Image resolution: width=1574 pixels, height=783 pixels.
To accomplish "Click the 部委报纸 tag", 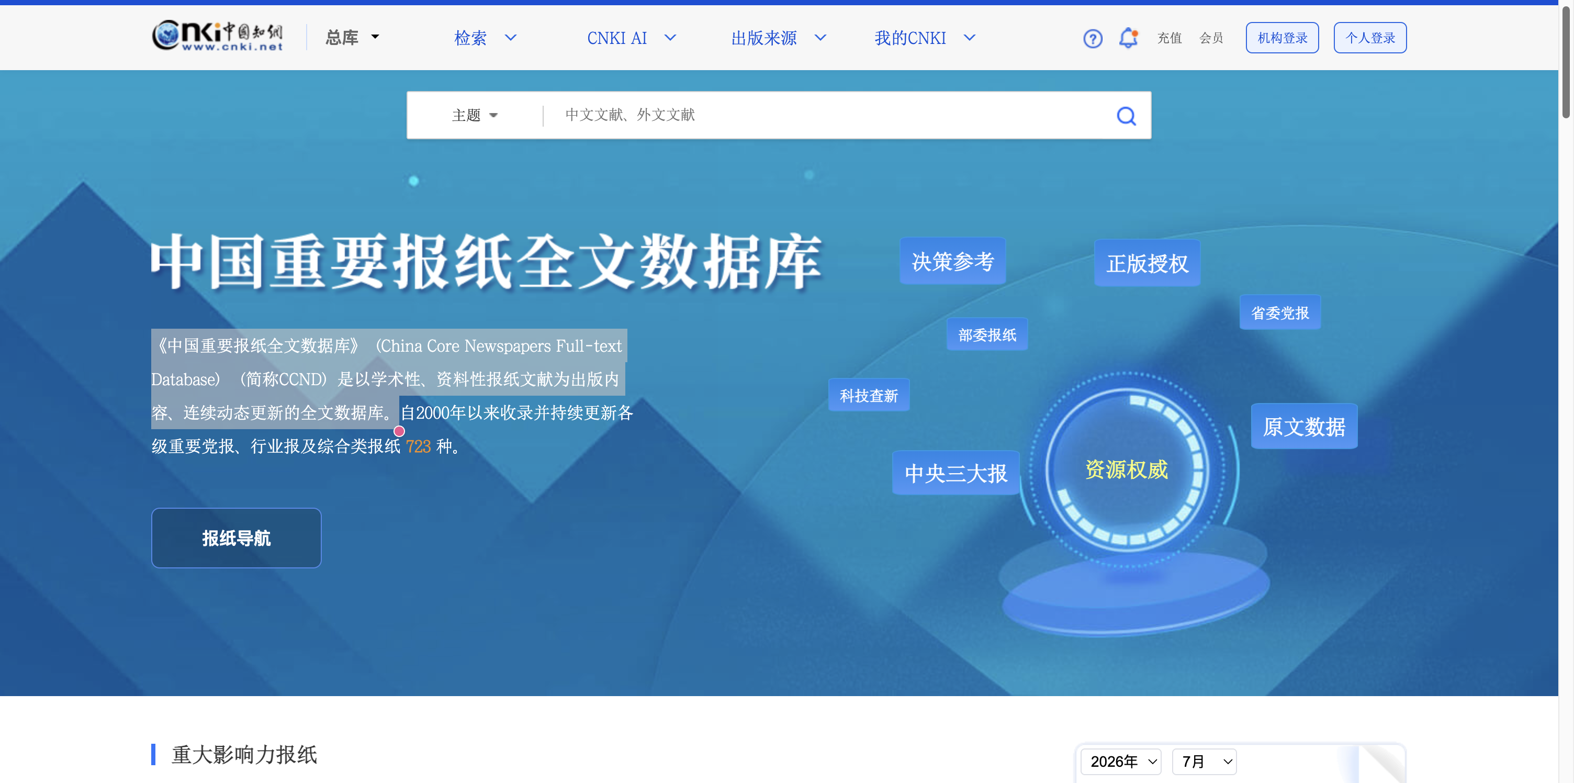I will (987, 334).
